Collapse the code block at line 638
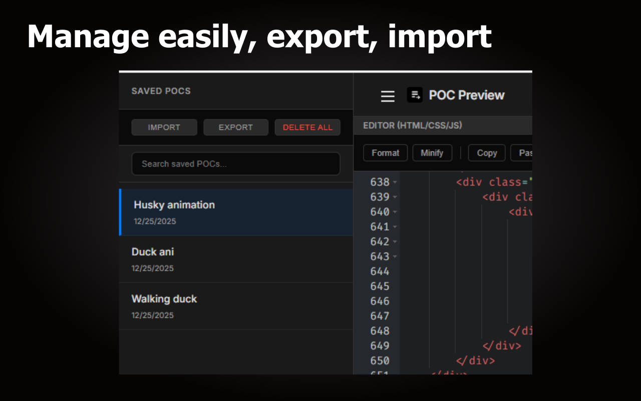This screenshot has height=401, width=641. click(x=395, y=182)
